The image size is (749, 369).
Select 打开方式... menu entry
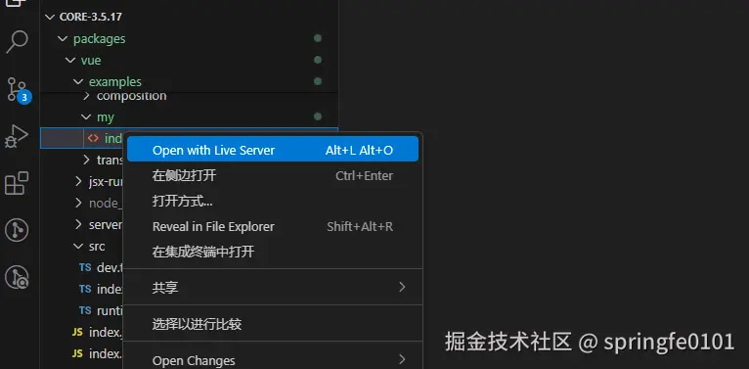tap(273, 202)
